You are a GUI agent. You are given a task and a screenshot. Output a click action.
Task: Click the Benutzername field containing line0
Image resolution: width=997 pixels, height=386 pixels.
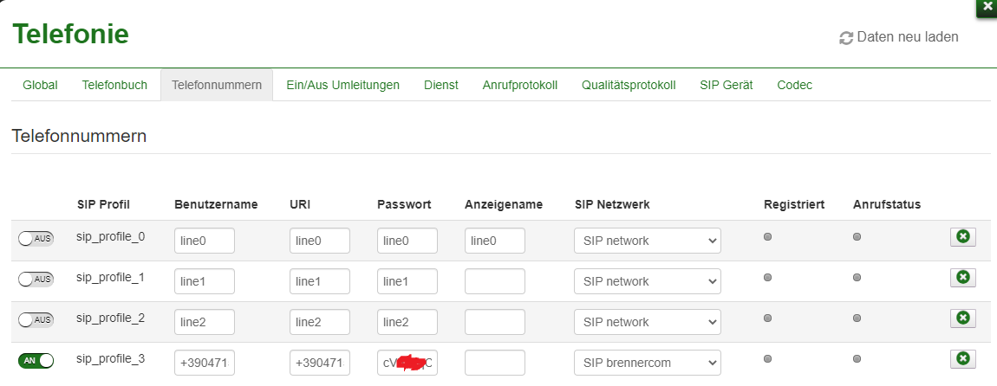(x=204, y=241)
